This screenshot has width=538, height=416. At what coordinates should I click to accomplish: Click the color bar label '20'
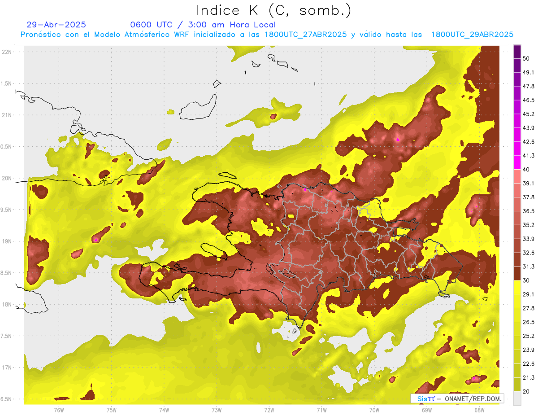pyautogui.click(x=526, y=391)
